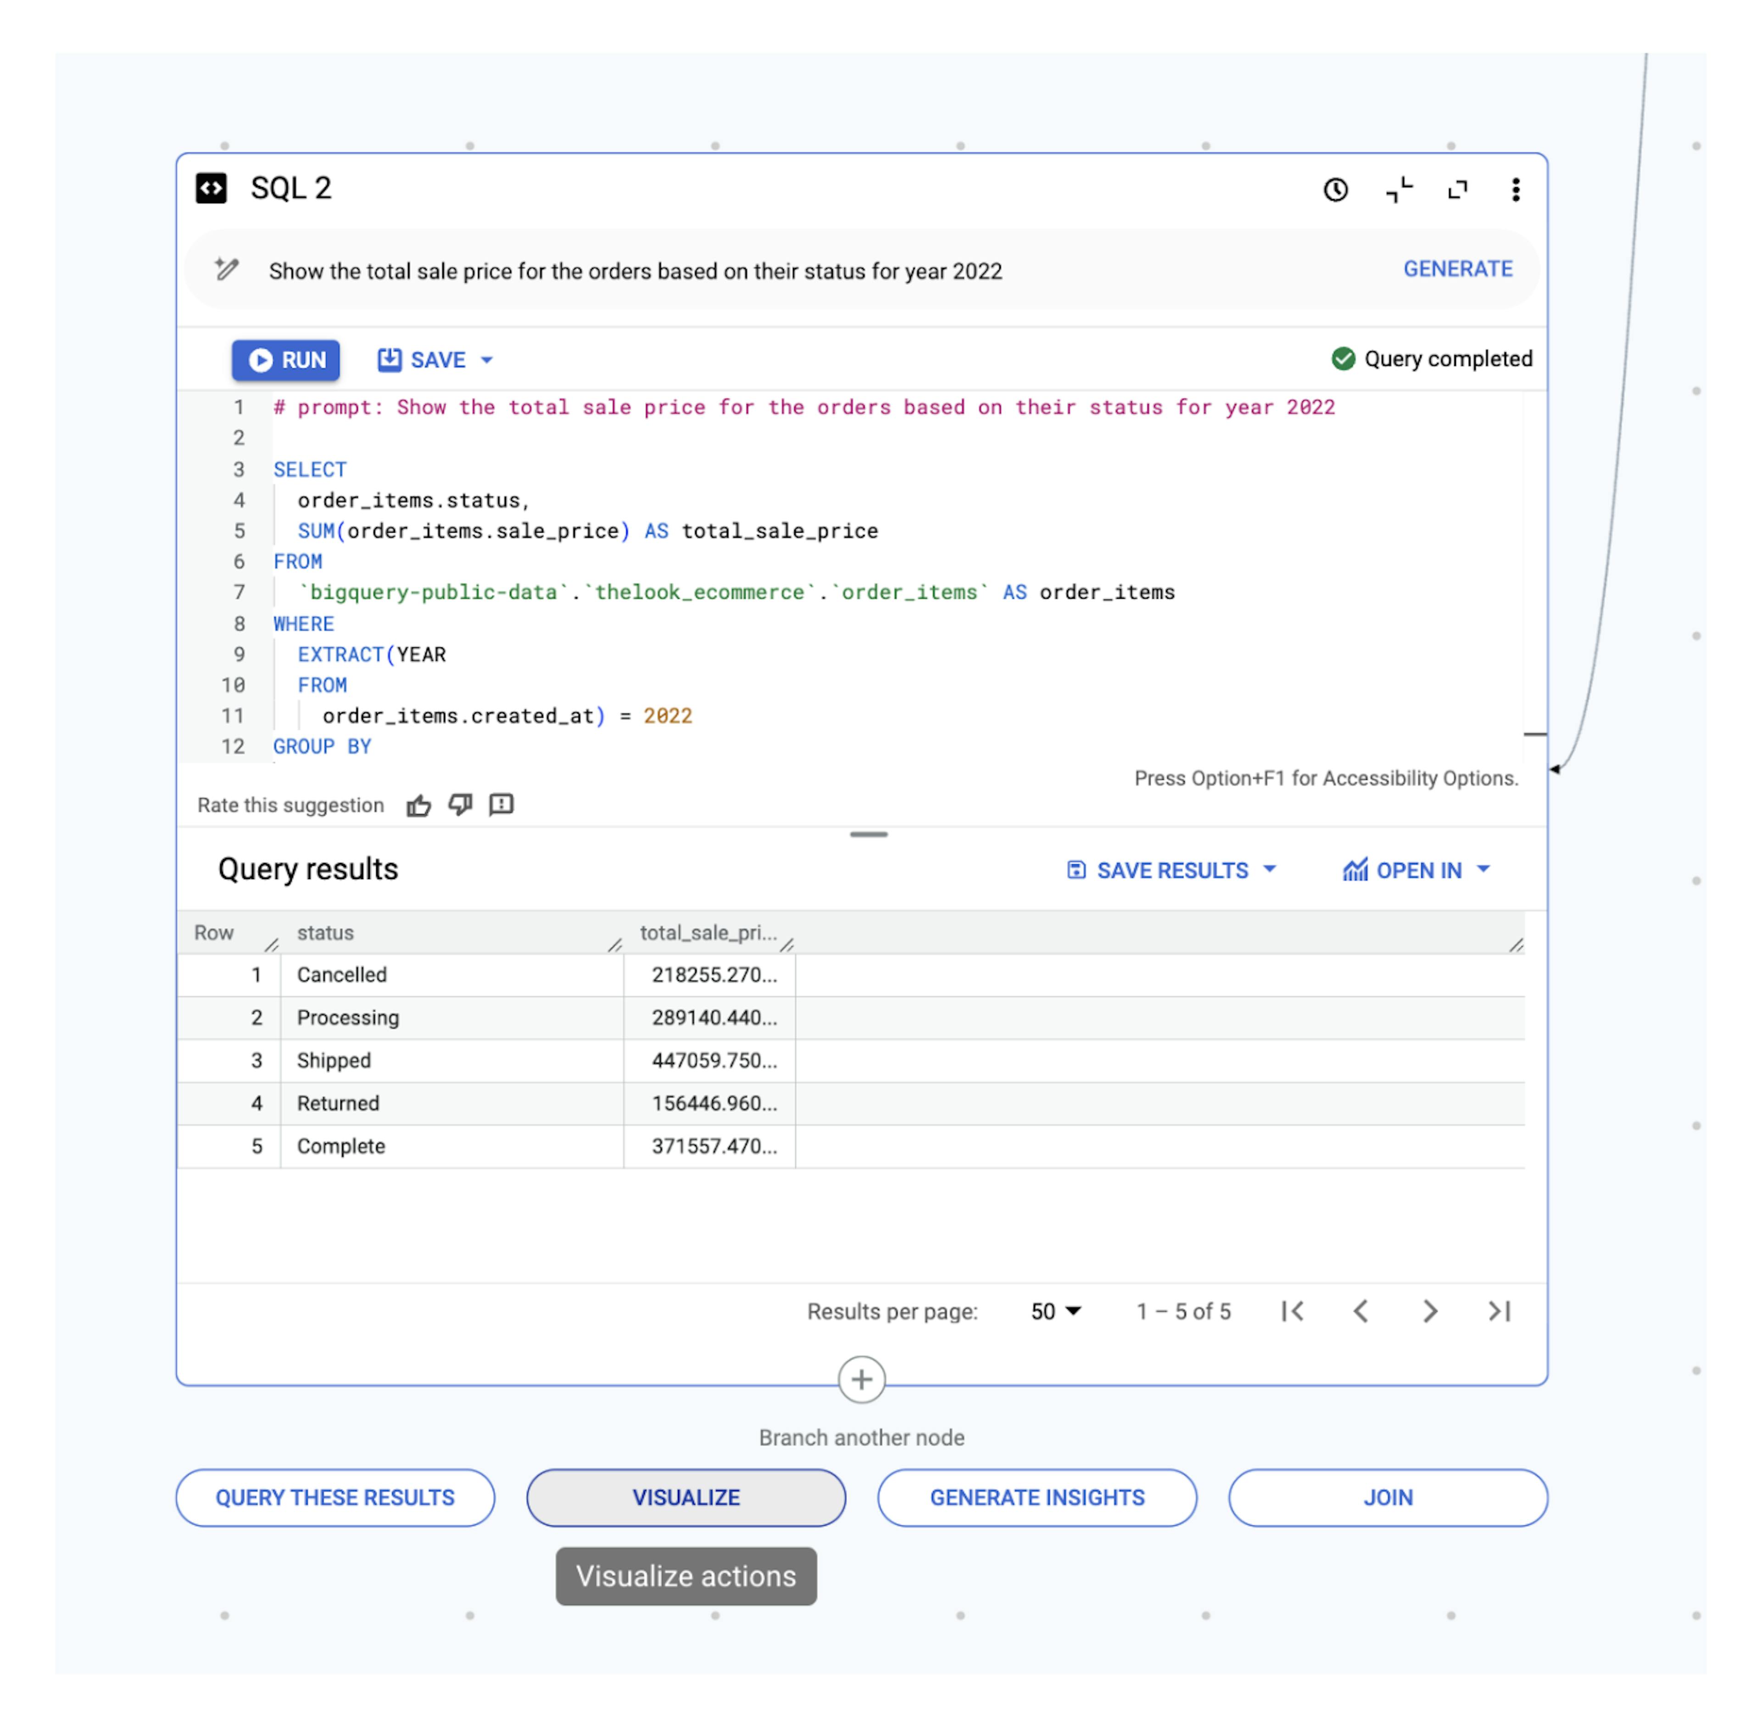
Task: Click the prompt comment on line 1
Action: [804, 407]
